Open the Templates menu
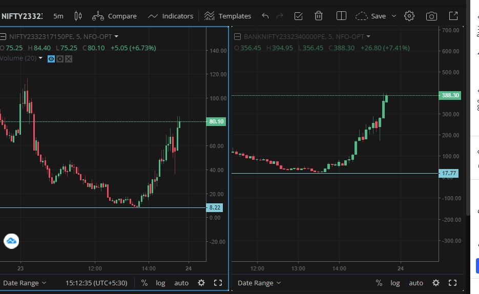The height and width of the screenshot is (294, 479). [x=227, y=16]
